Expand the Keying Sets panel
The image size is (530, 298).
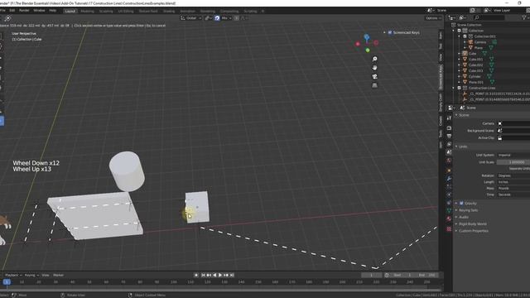coord(456,210)
